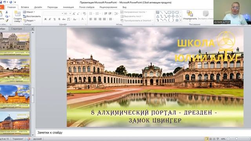Click the русский language indicator
The height and width of the screenshot is (141, 251).
coord(38,139)
